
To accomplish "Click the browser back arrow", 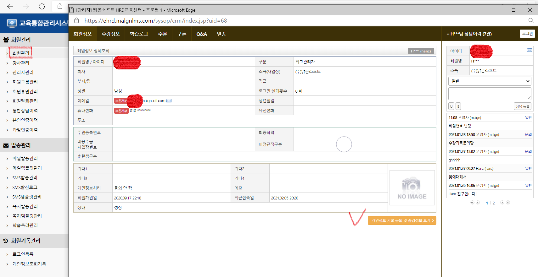I will (10, 6).
